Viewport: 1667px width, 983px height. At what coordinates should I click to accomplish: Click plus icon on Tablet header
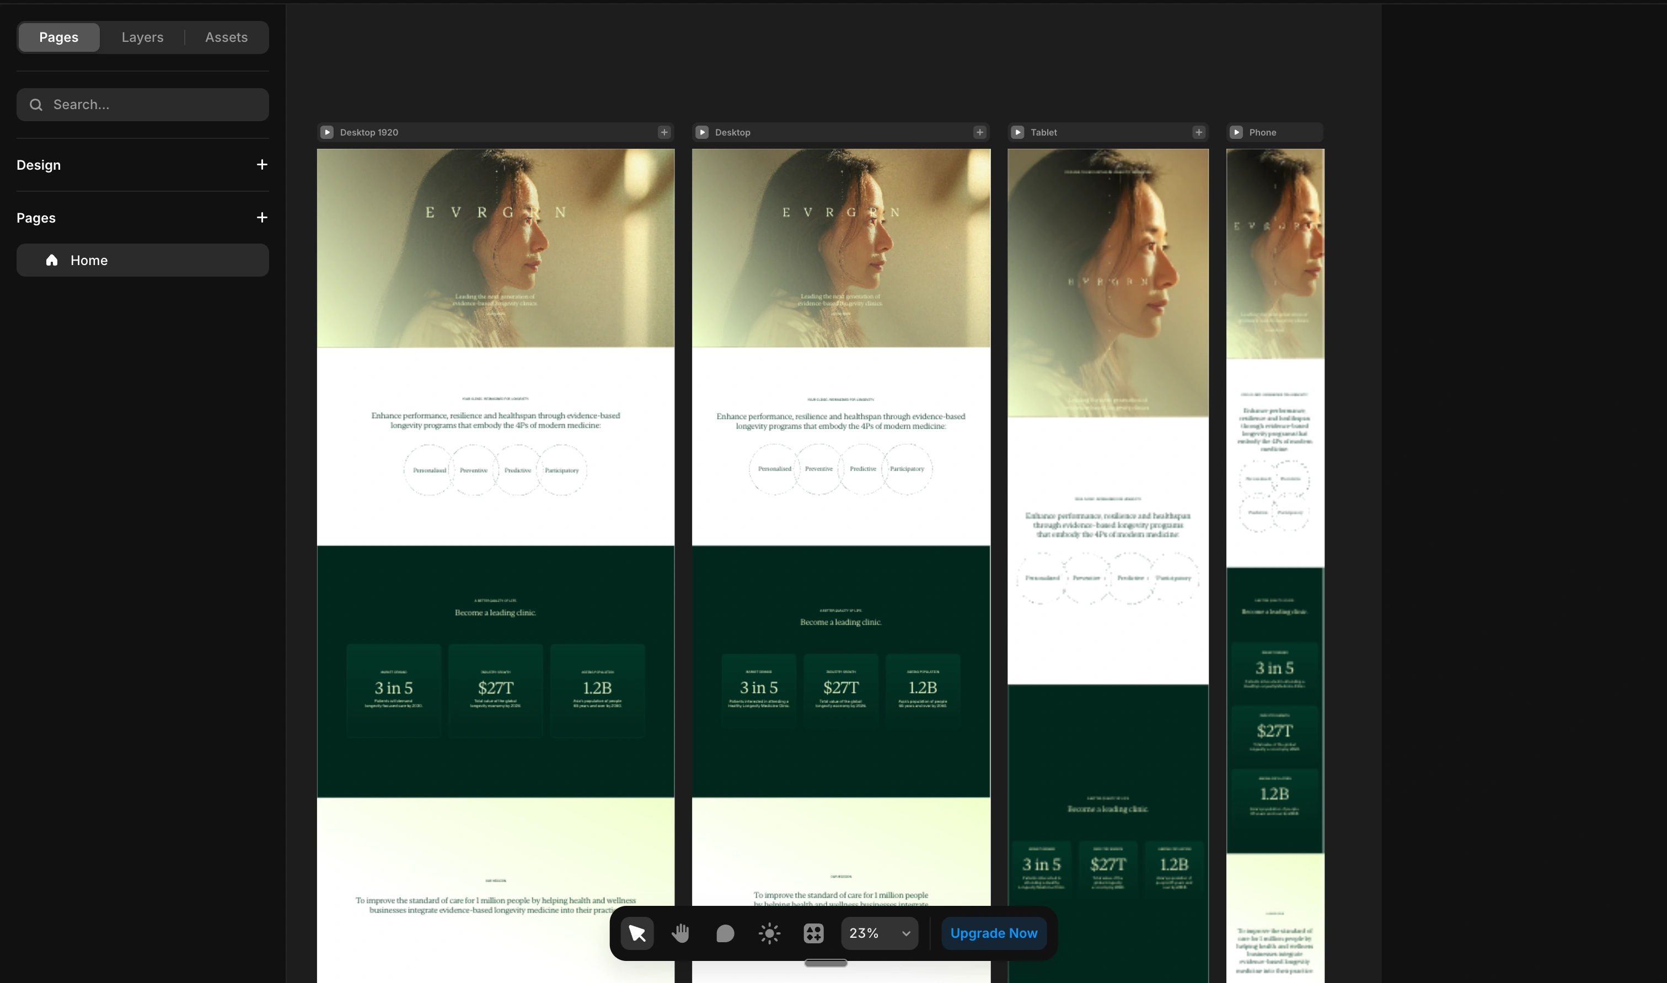point(1198,132)
